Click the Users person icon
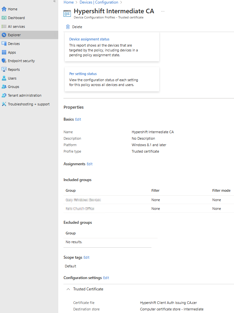This screenshot has height=313, width=234. click(4, 78)
